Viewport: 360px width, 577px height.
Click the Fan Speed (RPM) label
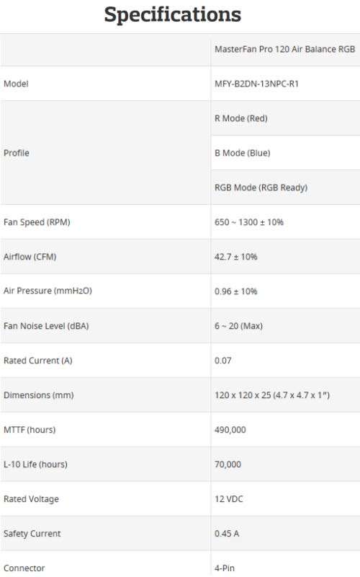[x=37, y=222]
